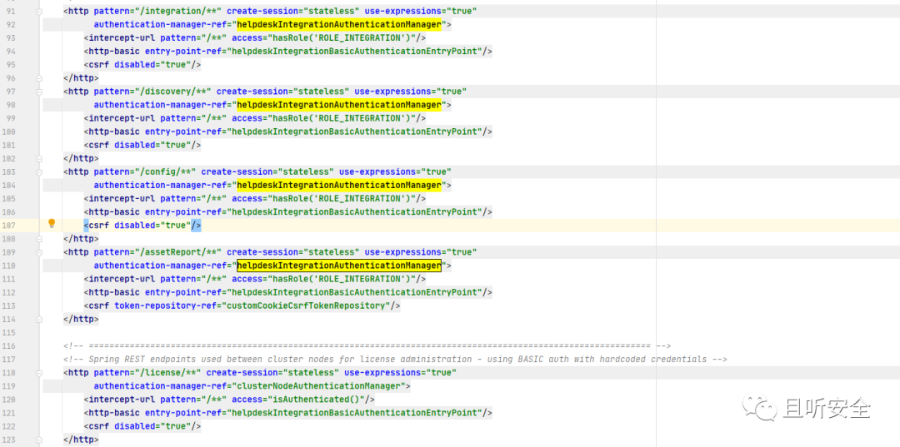Click hasRole('ROLE_INTEGRATION') on line 93
The width and height of the screenshot is (900, 447).
[x=342, y=37]
